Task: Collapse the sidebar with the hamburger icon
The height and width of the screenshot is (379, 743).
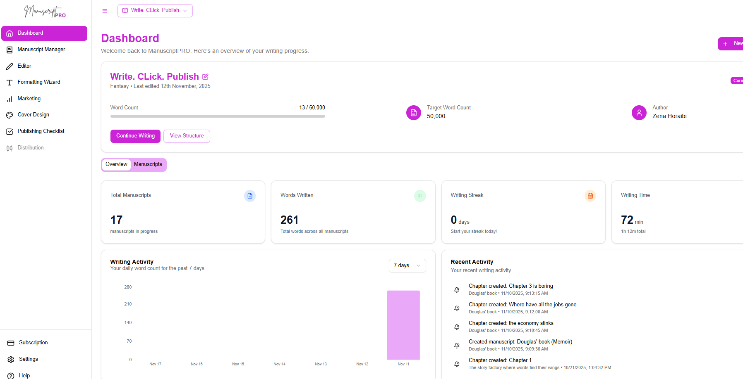Action: point(105,11)
